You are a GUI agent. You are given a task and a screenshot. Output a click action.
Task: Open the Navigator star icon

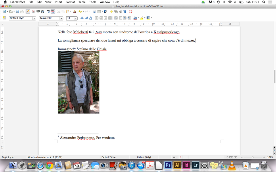click(111, 11)
